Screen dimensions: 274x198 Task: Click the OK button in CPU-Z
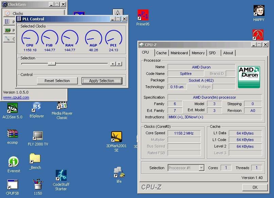(255, 187)
